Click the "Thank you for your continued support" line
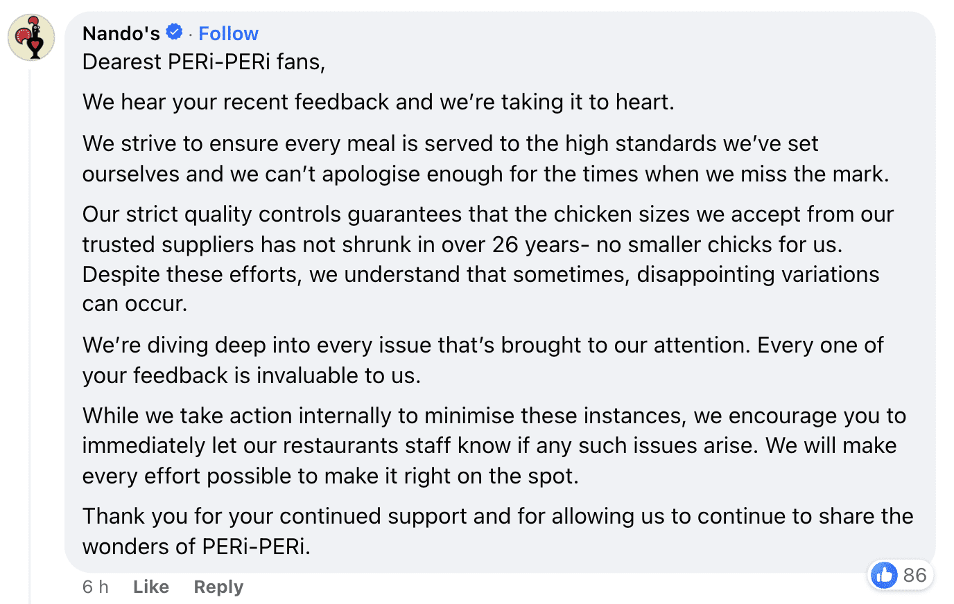Screen dimensions: 954x604 [497, 516]
